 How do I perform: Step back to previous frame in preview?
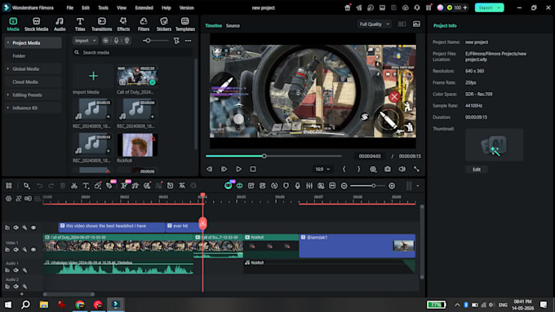point(210,169)
